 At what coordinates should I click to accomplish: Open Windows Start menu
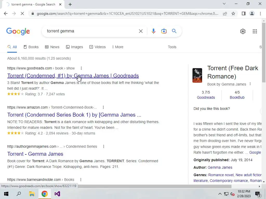pyautogui.click(x=6, y=194)
